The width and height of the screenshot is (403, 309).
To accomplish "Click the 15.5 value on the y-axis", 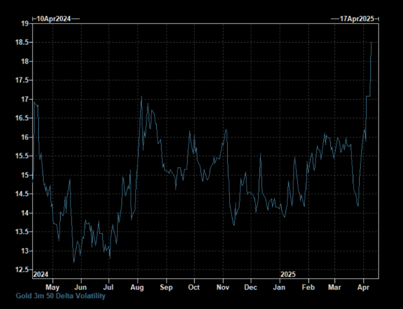I will tap(23, 156).
